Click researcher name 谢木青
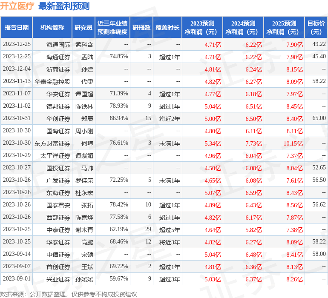Screen dimensions: 328x298 tap(84, 229)
